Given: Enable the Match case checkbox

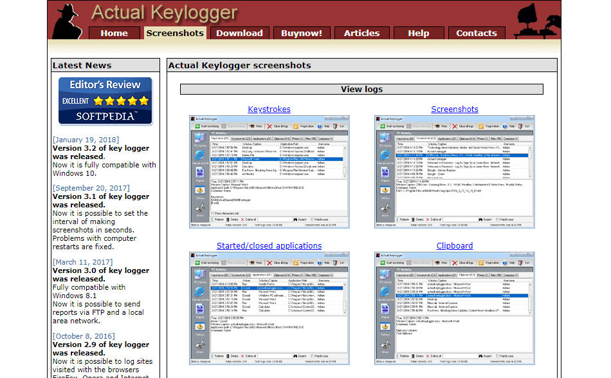Looking at the screenshot, I should click(313, 218).
